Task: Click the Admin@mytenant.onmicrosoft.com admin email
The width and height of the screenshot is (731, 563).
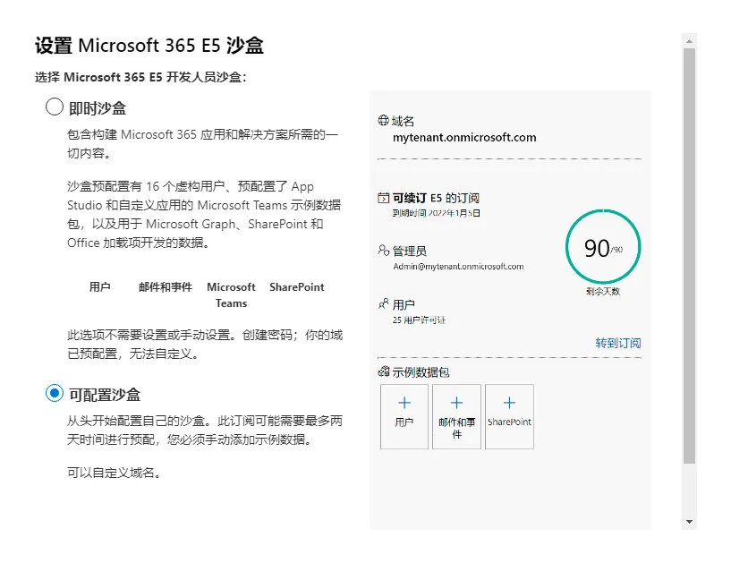Action: point(458,267)
